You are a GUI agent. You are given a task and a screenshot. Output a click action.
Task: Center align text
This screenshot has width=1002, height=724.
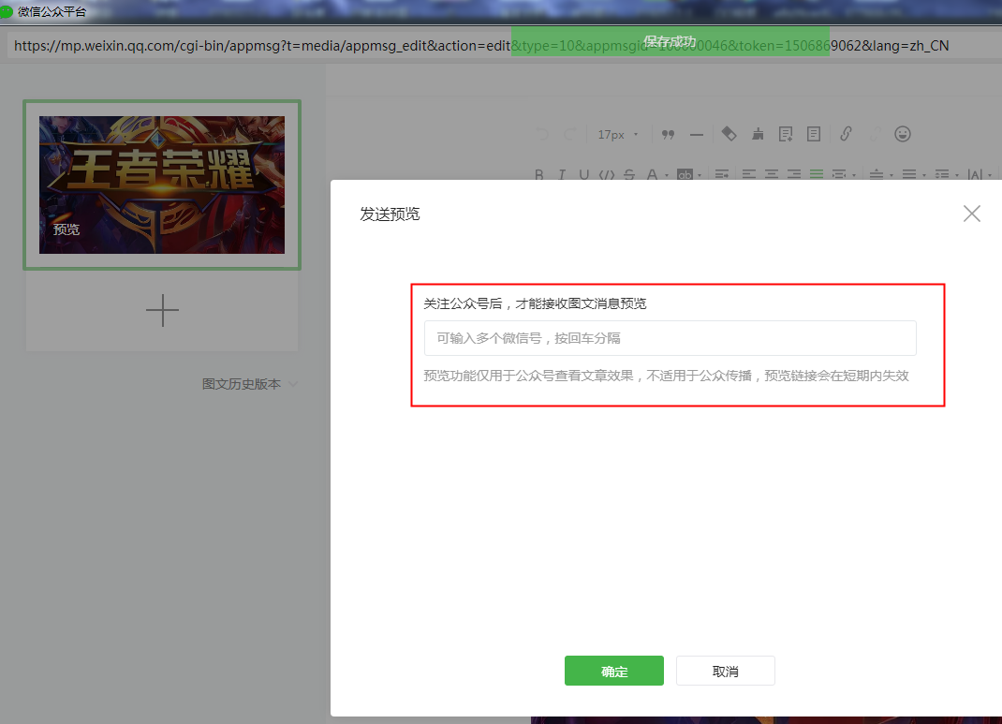point(772,174)
